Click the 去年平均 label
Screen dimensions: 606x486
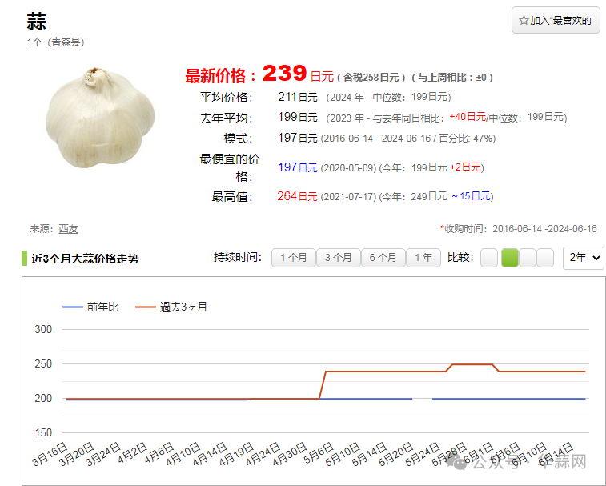click(226, 118)
